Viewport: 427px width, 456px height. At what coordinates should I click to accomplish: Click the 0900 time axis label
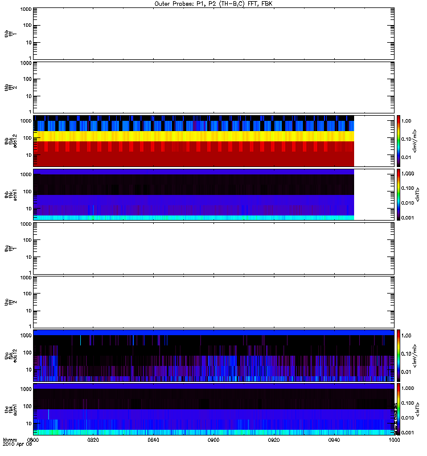213,440
